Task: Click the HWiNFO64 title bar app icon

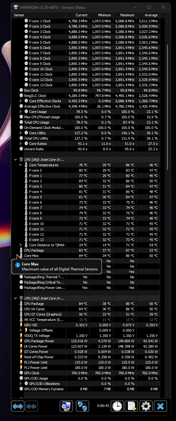Action: [16, 7]
